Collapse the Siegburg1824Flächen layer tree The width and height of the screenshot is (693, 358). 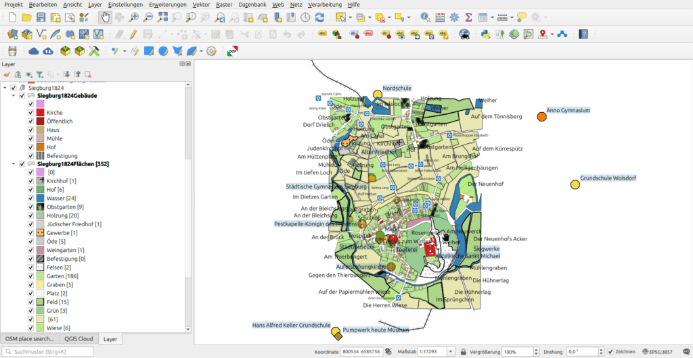click(x=13, y=164)
